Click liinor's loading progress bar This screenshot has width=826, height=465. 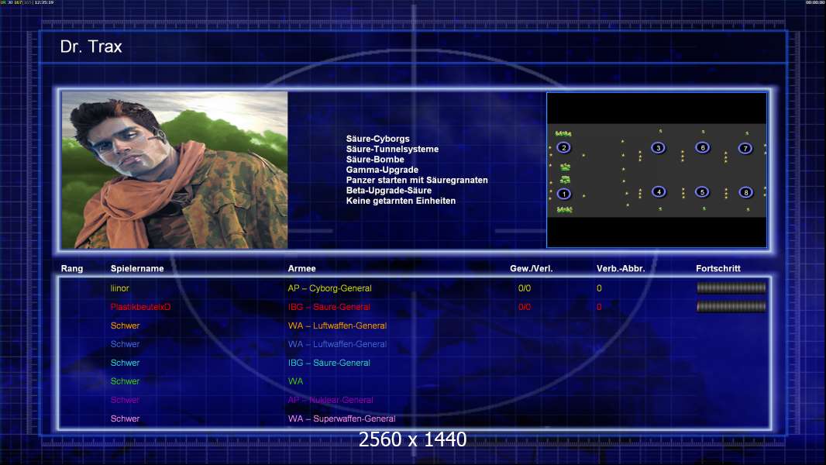(731, 288)
